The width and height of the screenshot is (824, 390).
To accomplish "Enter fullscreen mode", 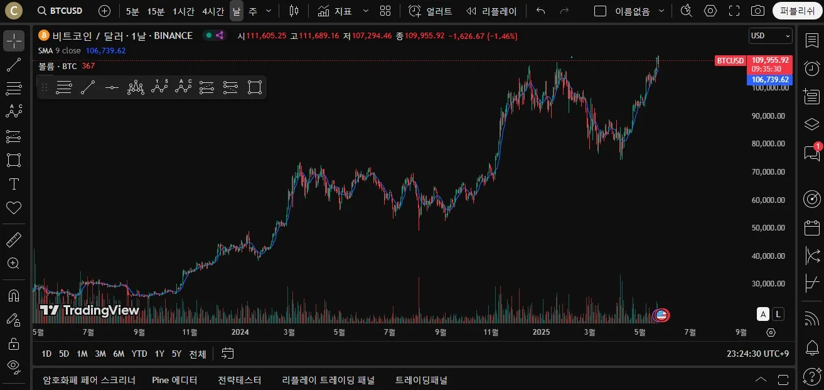I will [x=734, y=11].
